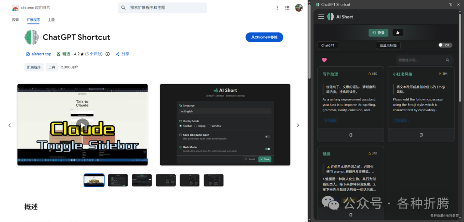Open the 小红书风格 card title
The image size is (464, 222).
(403, 74)
